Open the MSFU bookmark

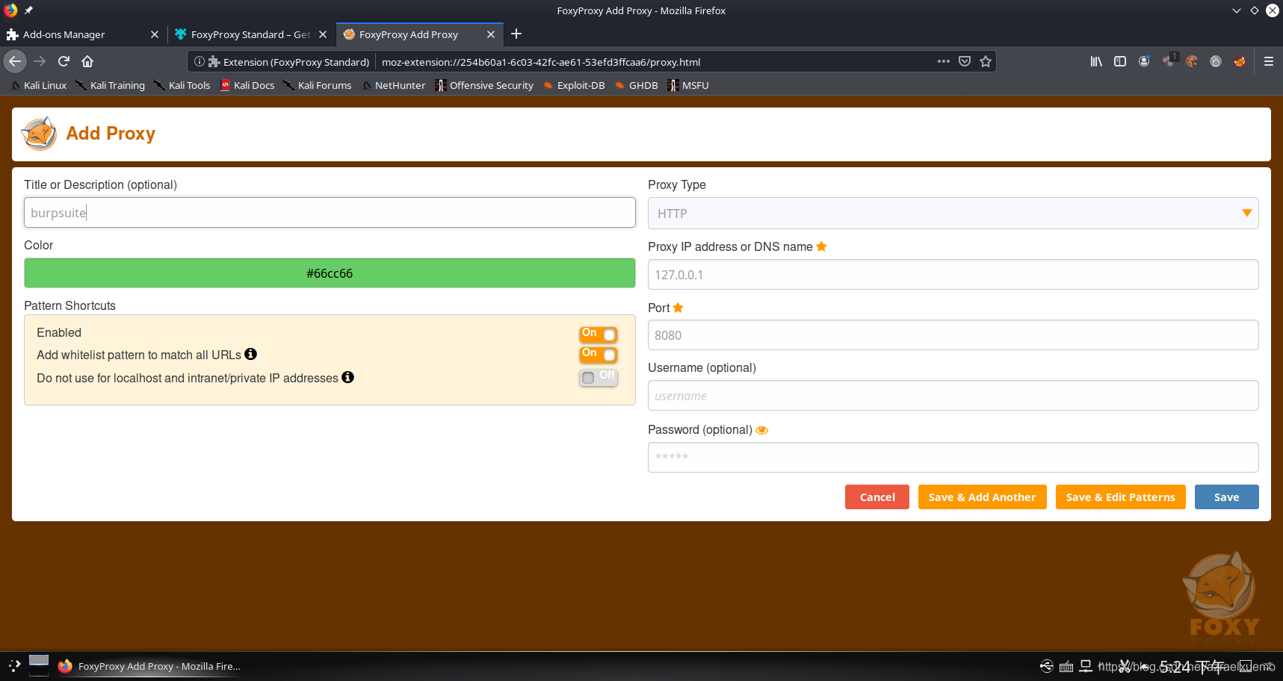(687, 85)
